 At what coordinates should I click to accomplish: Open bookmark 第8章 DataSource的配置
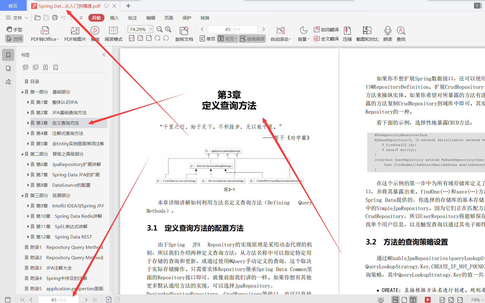(x=63, y=185)
